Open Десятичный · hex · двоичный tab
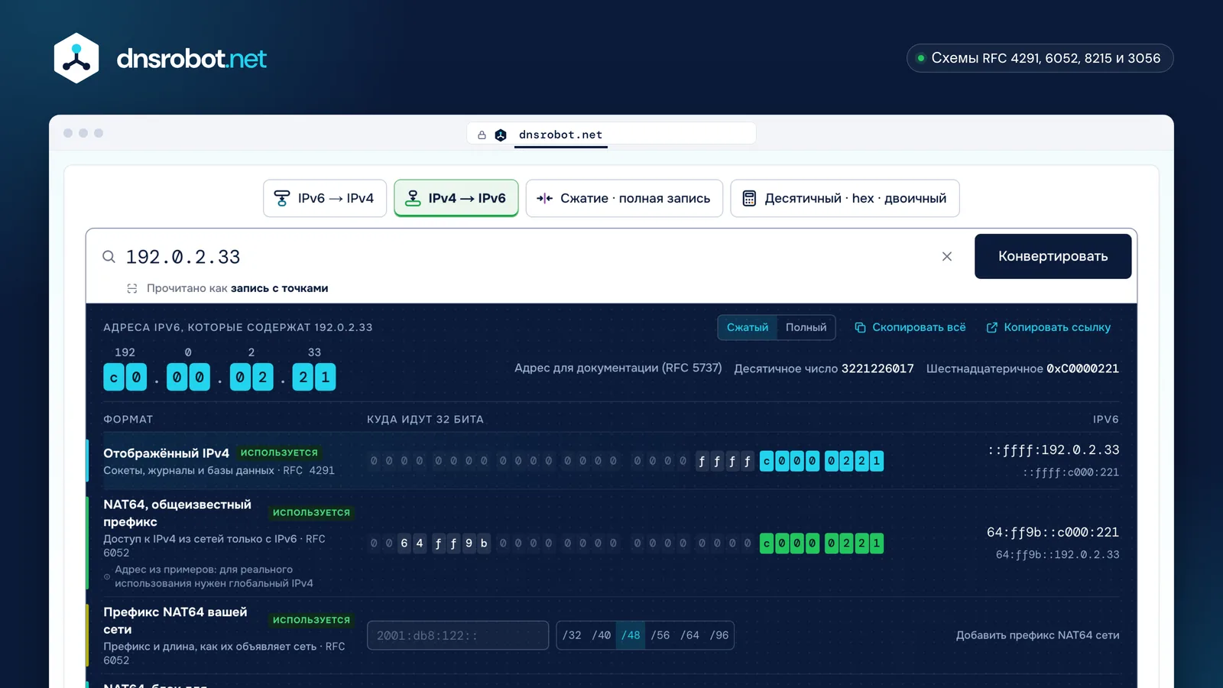The image size is (1223, 688). pyautogui.click(x=845, y=199)
